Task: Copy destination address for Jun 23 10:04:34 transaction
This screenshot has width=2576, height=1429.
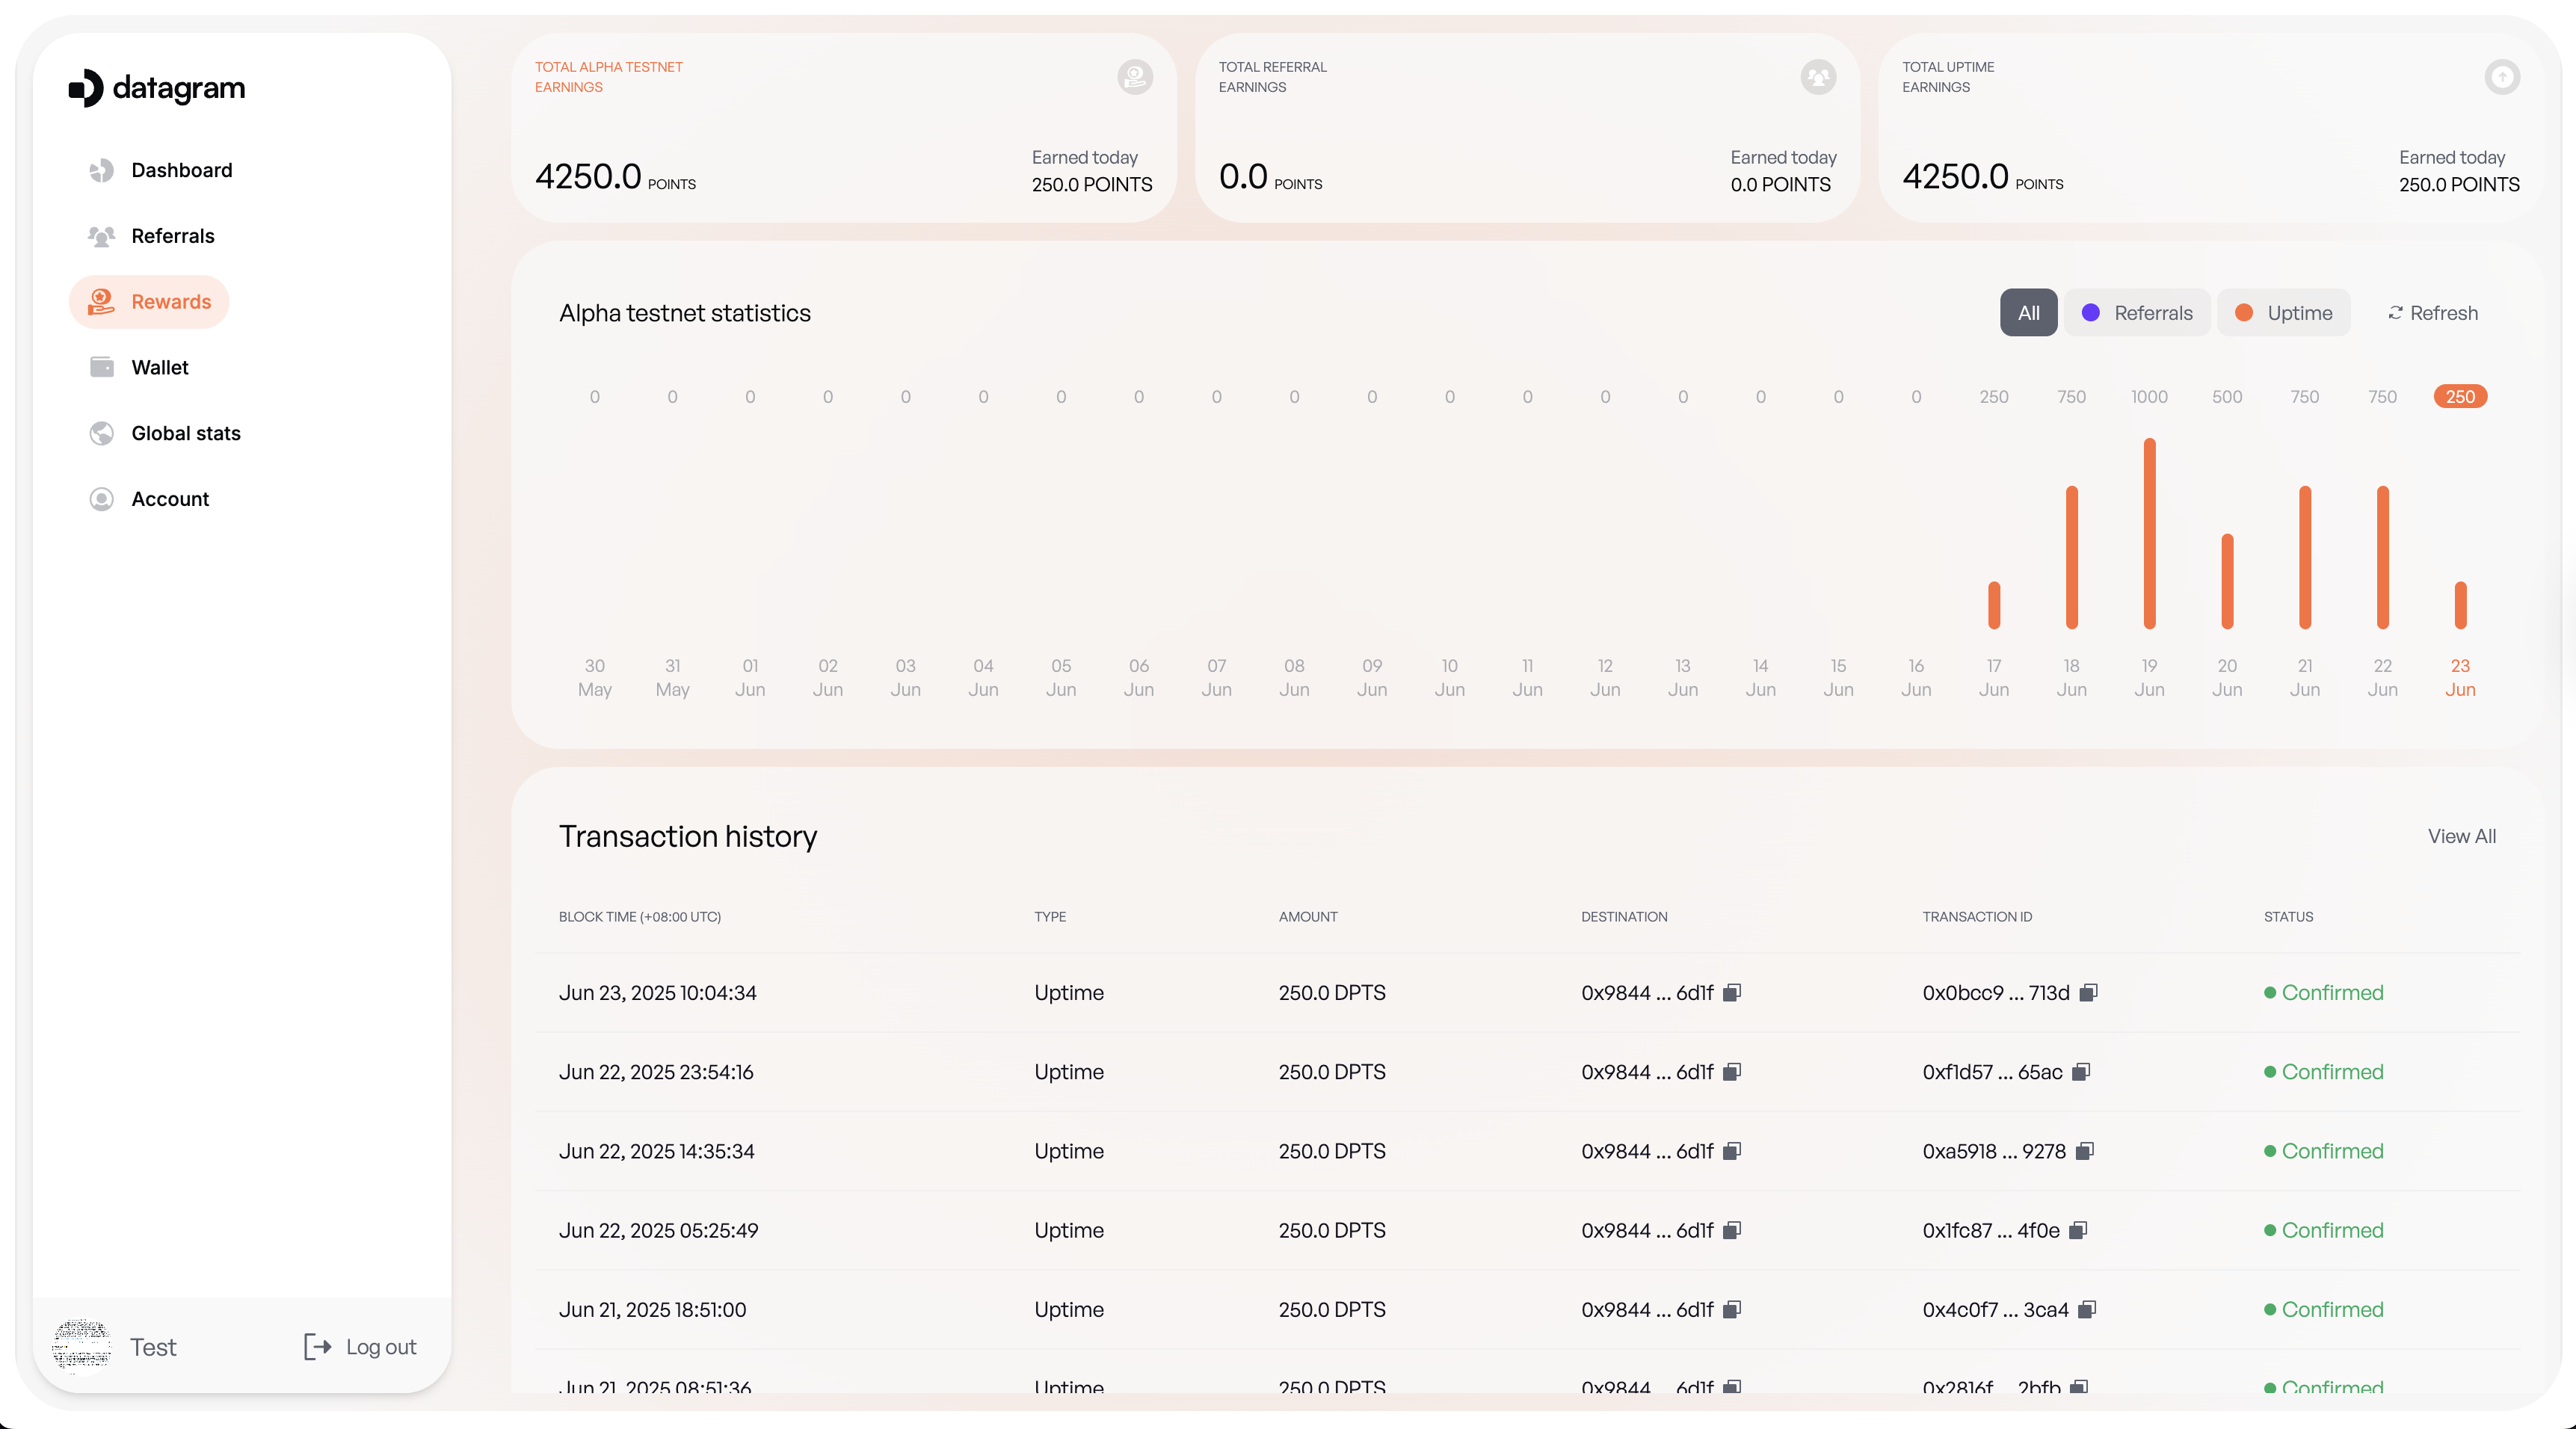Action: point(1732,993)
